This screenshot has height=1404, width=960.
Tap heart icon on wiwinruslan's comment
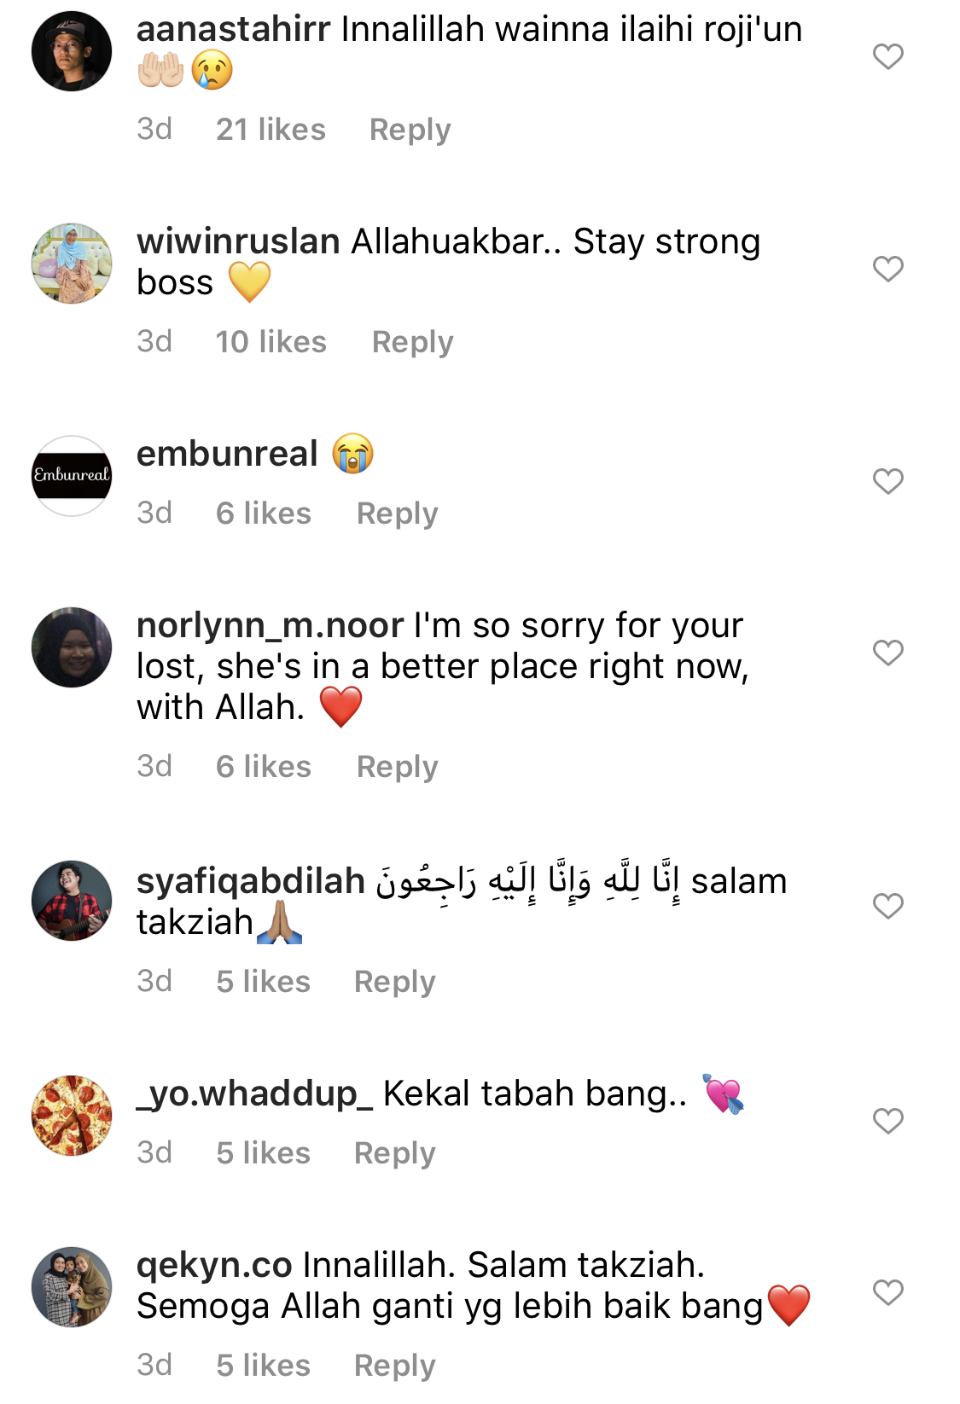click(887, 269)
